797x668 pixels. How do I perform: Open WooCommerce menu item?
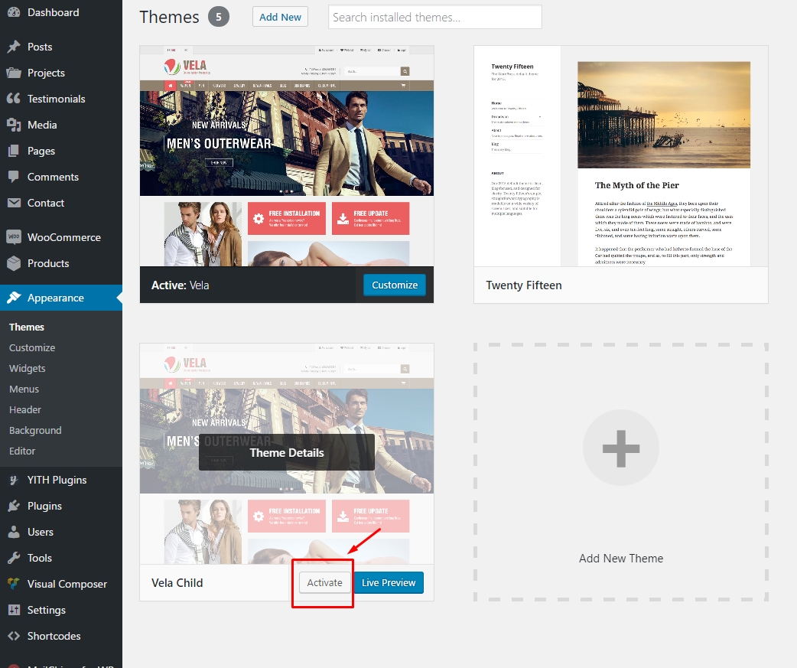click(61, 237)
